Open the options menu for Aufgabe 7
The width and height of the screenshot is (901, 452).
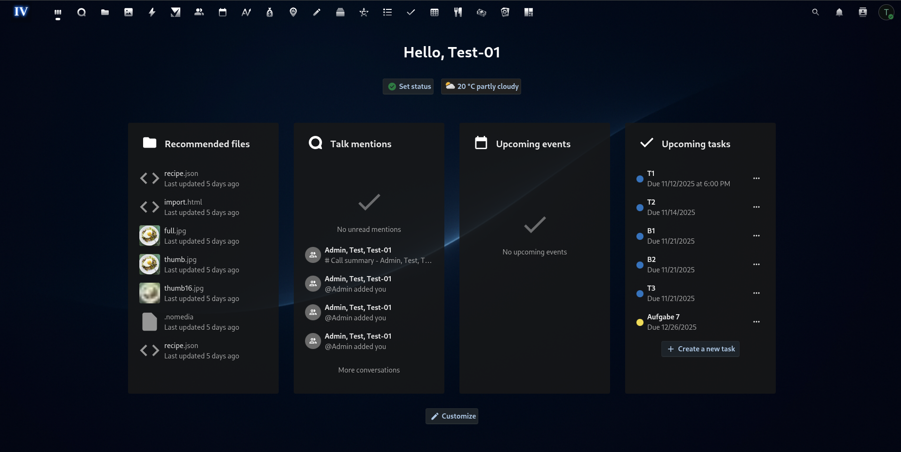coord(756,322)
